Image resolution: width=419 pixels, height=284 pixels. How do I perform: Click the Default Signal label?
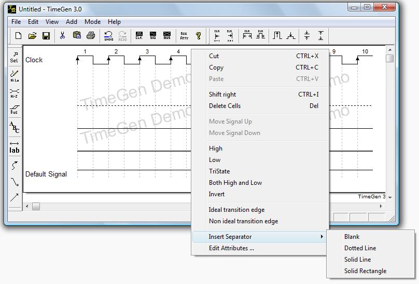(x=46, y=174)
